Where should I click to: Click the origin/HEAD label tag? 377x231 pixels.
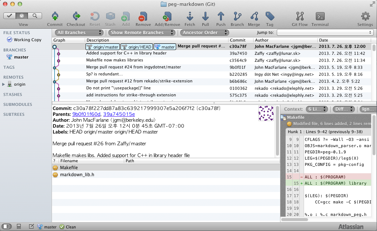(x=137, y=47)
